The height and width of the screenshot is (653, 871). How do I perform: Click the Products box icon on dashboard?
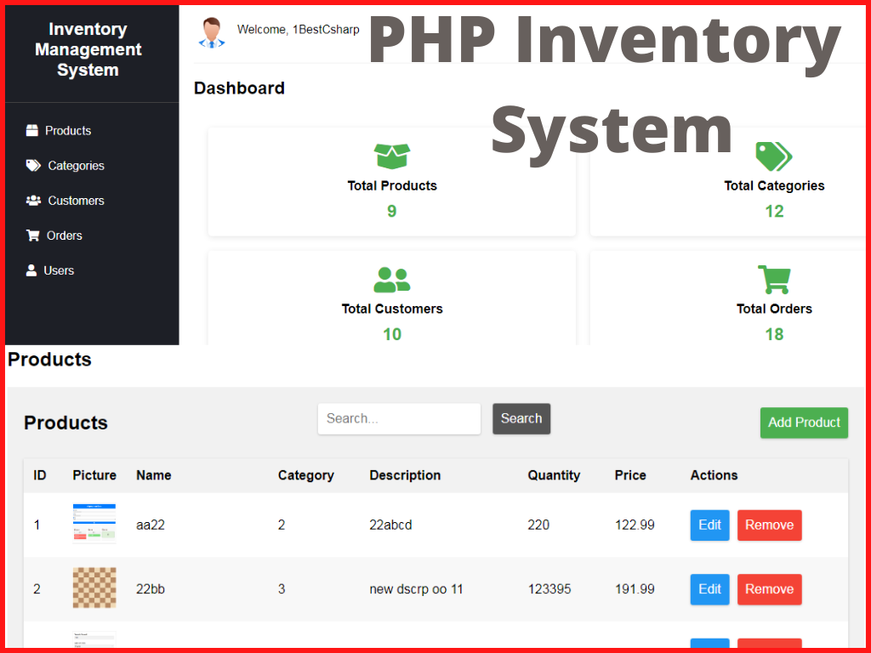point(391,155)
